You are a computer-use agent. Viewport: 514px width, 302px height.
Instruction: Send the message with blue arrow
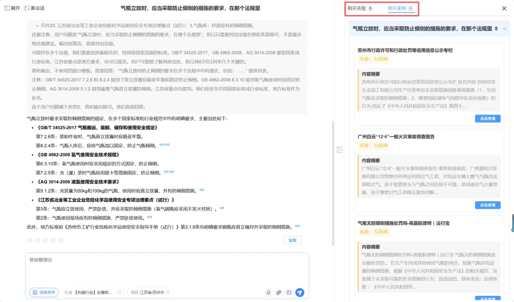point(300,292)
